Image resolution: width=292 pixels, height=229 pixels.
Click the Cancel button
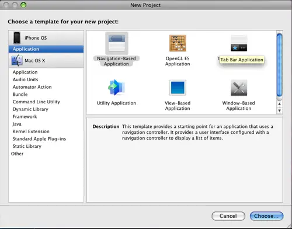(x=228, y=216)
